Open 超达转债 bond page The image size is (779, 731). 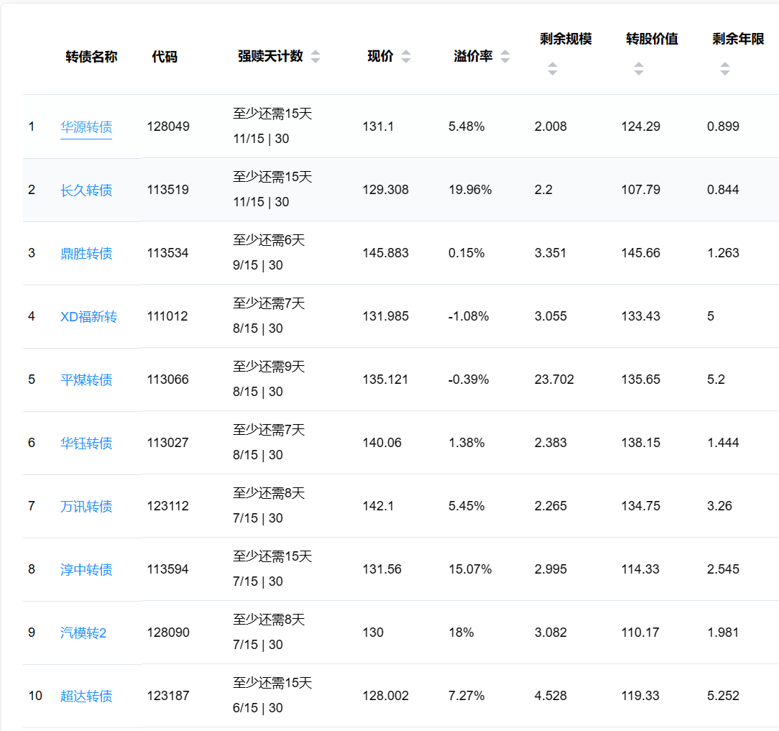[86, 696]
